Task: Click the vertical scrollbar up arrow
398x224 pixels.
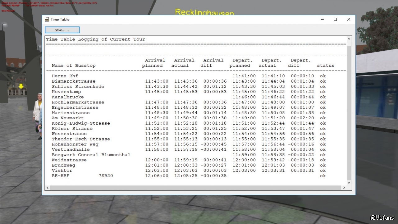Action: pyautogui.click(x=349, y=39)
